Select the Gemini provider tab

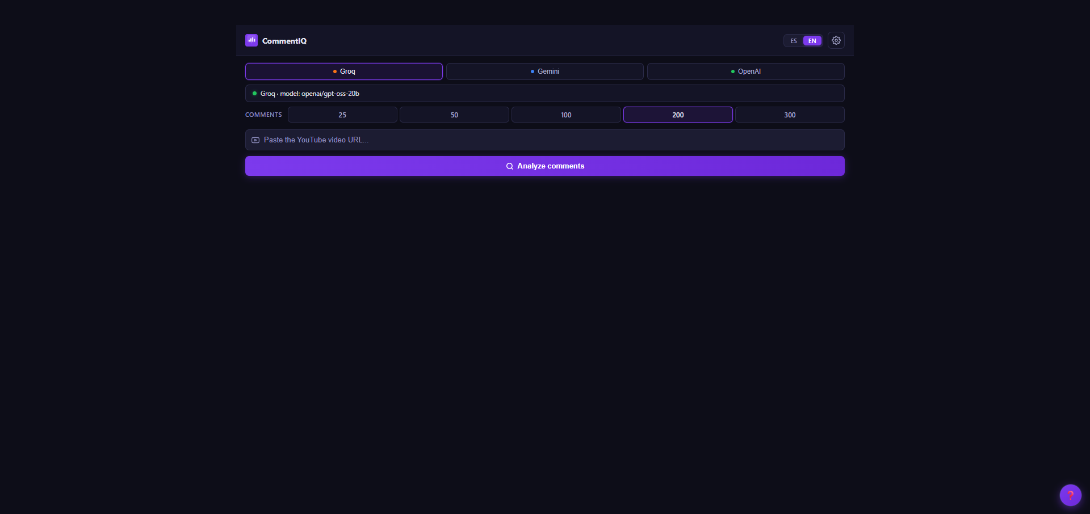click(545, 71)
